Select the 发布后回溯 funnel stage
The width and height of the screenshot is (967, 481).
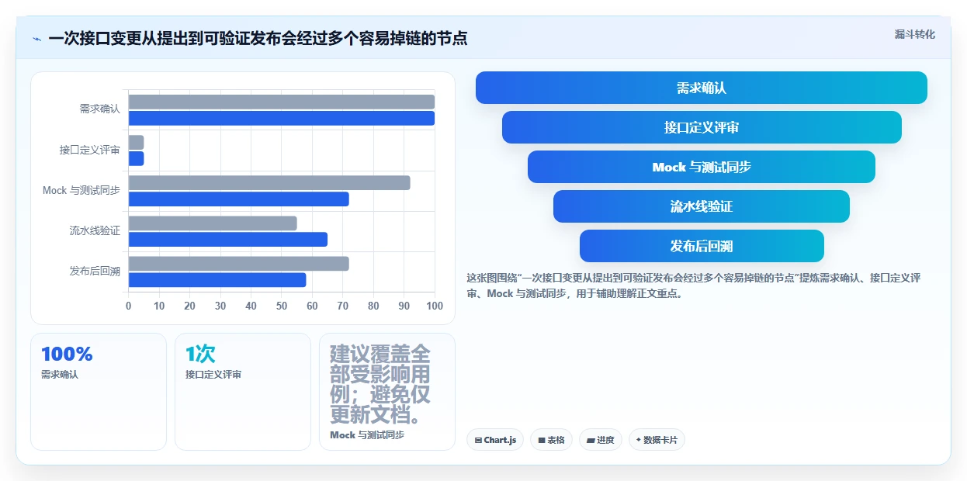[x=702, y=246]
